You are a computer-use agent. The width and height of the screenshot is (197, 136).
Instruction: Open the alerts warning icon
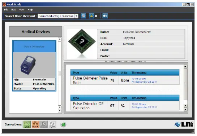(91, 16)
